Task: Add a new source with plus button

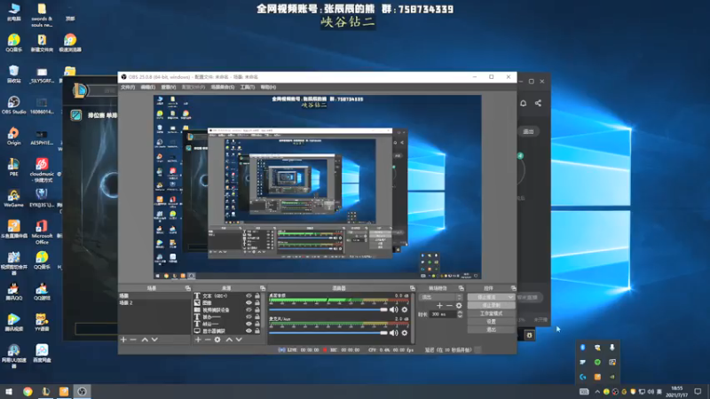Action: [x=198, y=340]
